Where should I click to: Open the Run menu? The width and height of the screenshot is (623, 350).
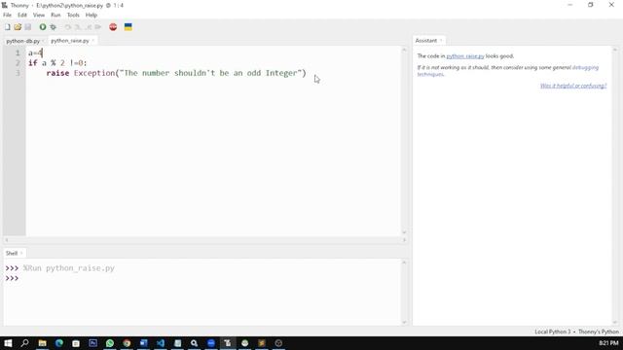(55, 16)
